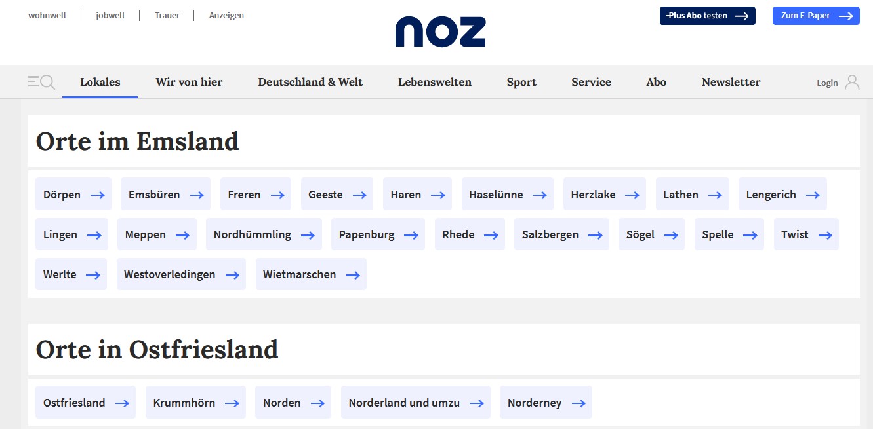
Task: Go to the Trauer page
Action: click(167, 16)
